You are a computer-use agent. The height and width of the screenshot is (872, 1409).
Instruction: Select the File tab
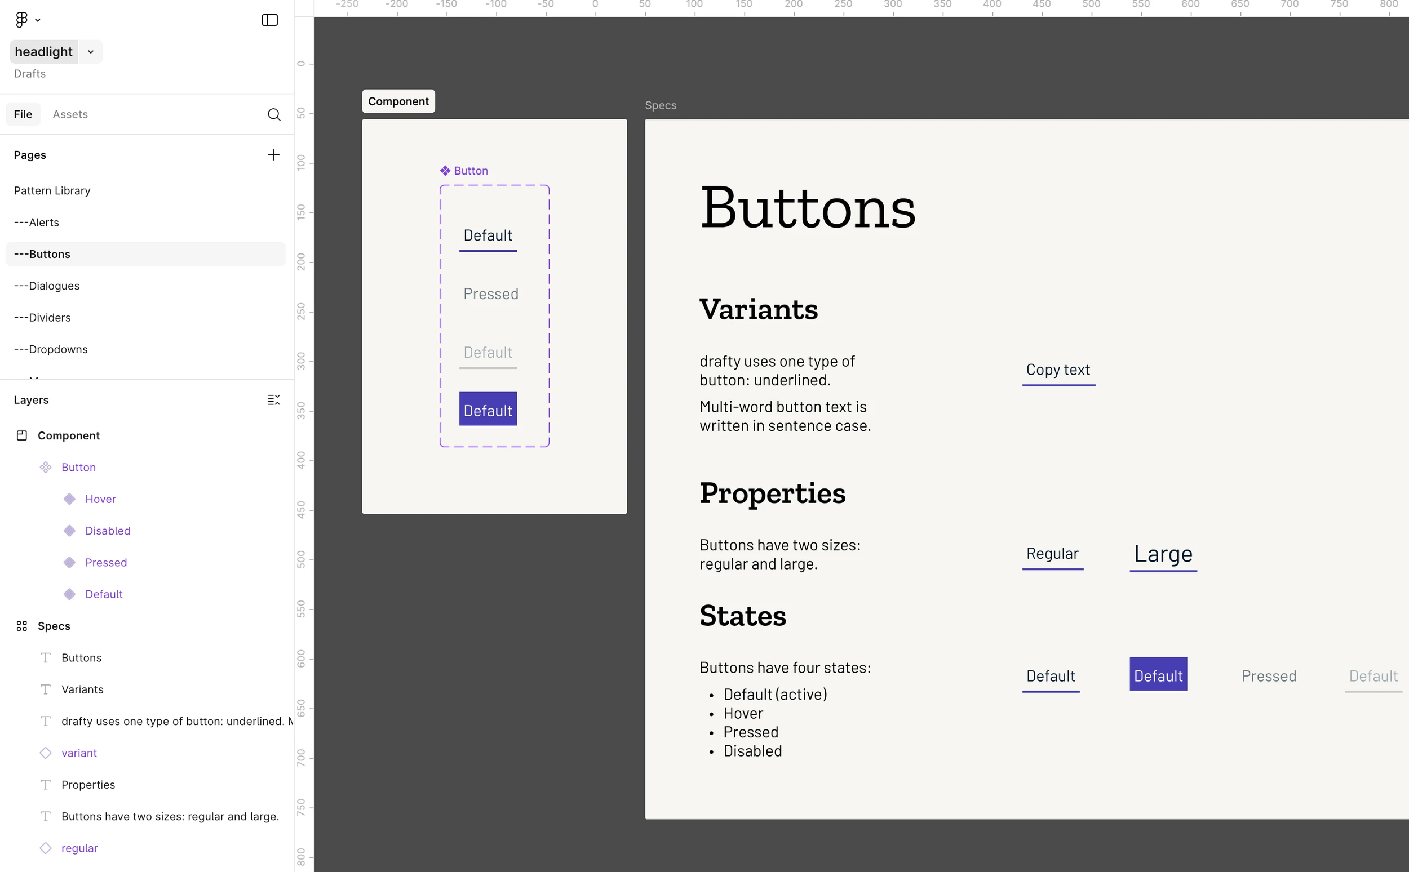(23, 114)
